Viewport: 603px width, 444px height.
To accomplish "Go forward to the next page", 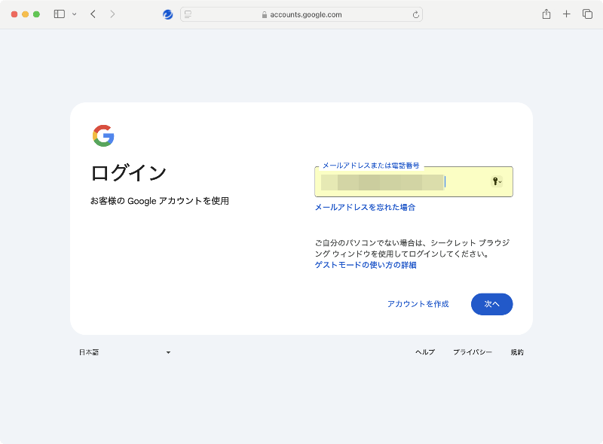I will 112,14.
